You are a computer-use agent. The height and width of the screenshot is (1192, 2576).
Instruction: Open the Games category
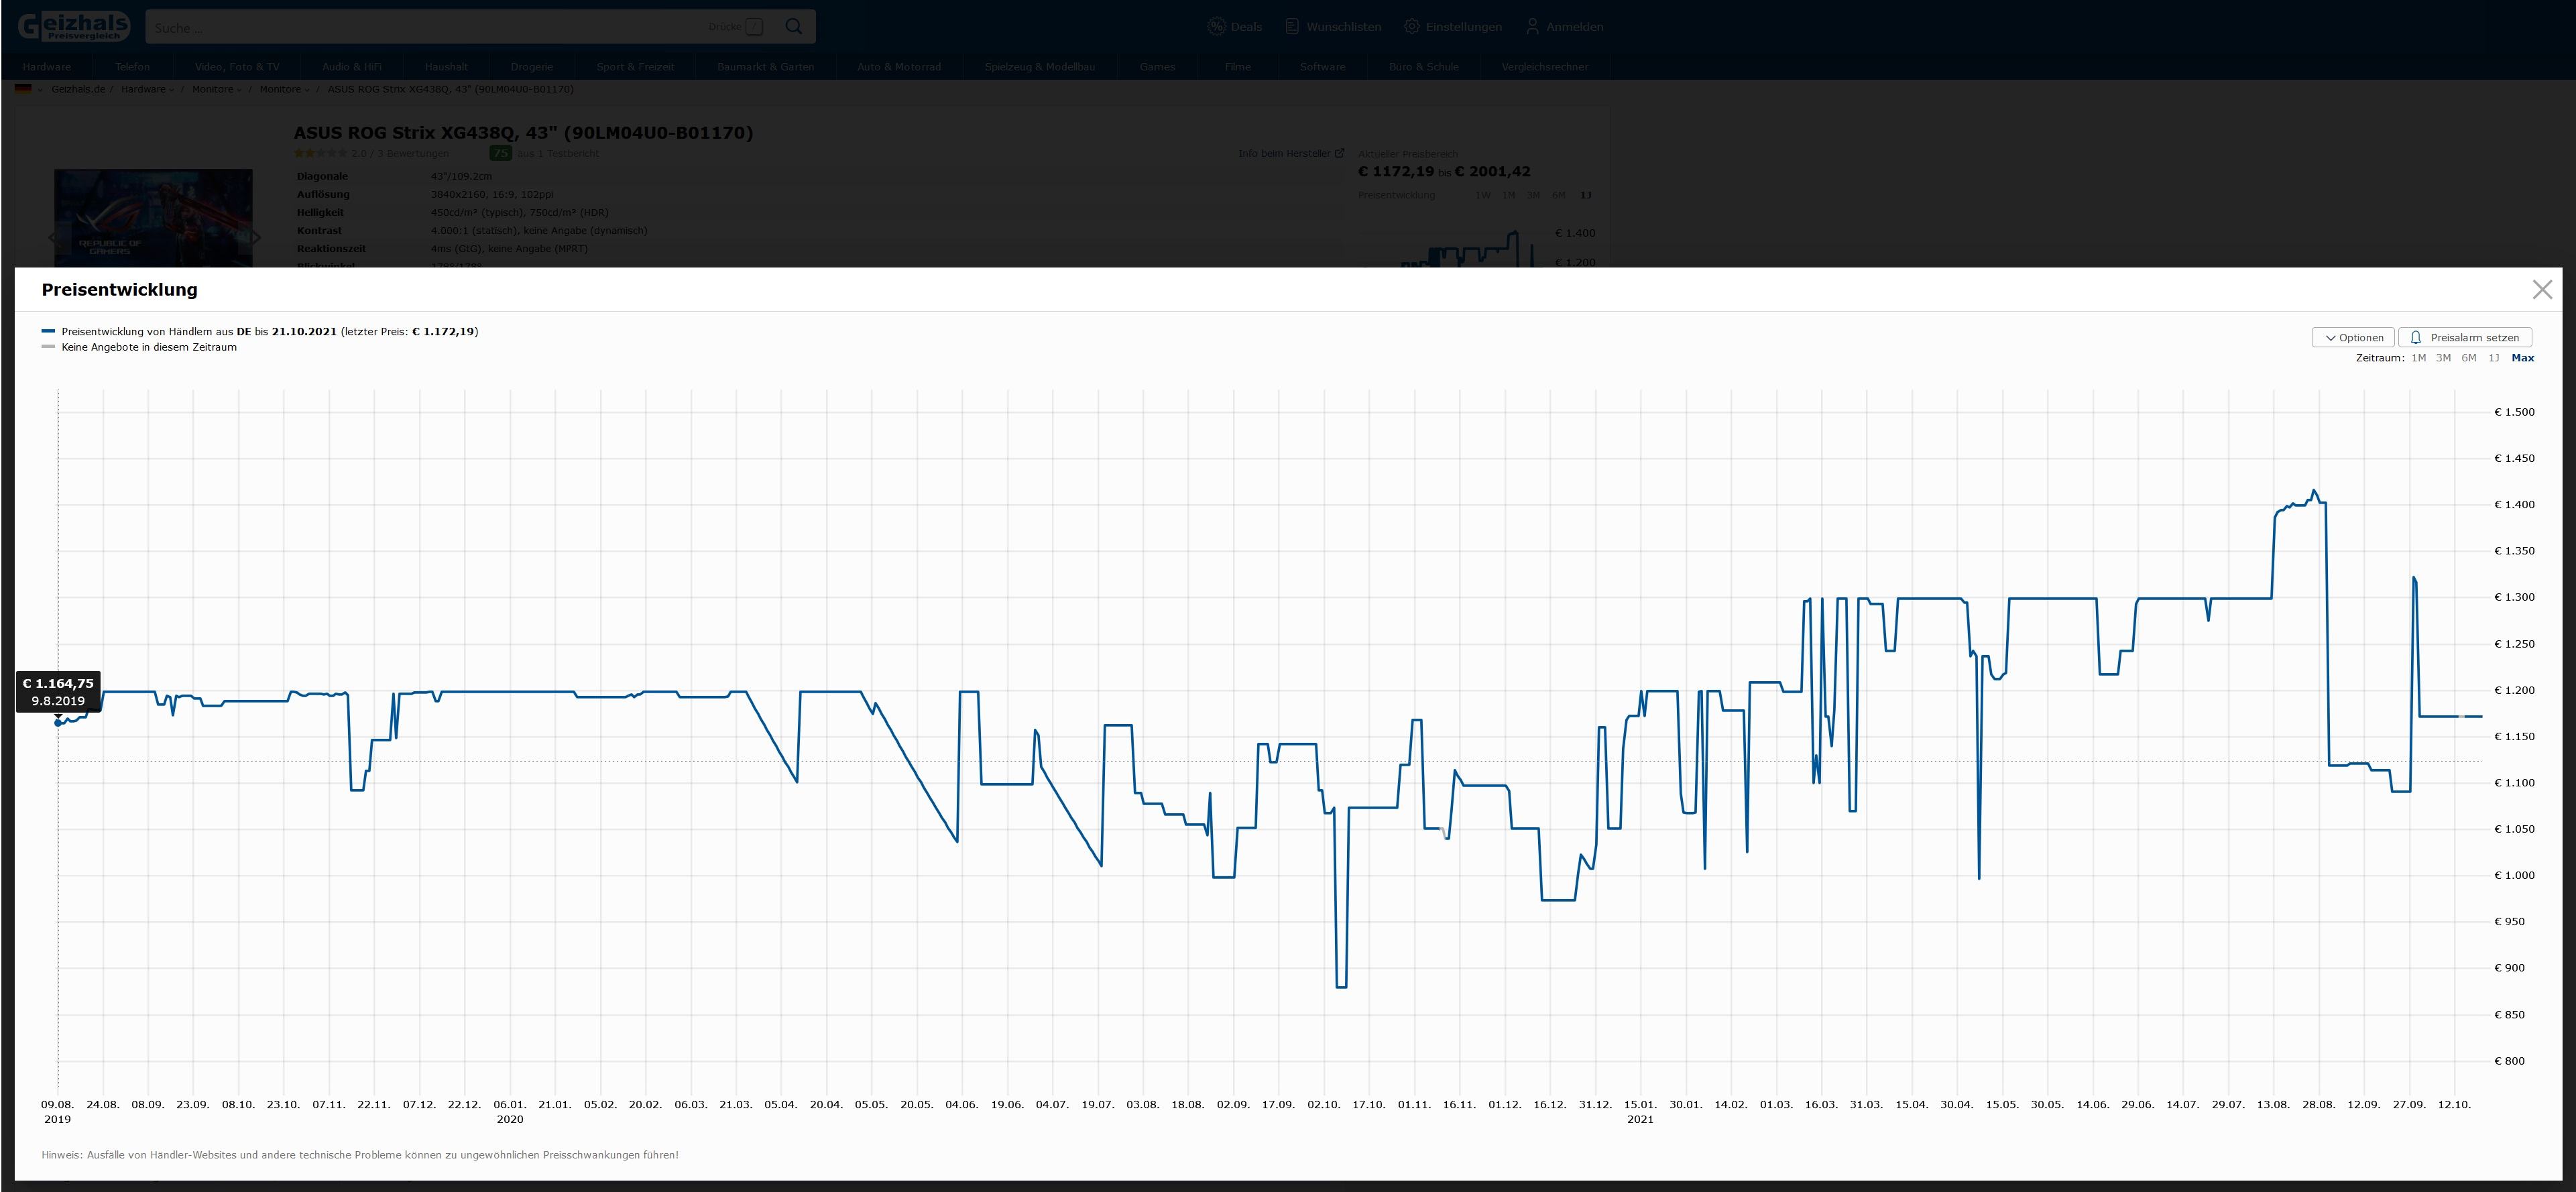point(1157,67)
